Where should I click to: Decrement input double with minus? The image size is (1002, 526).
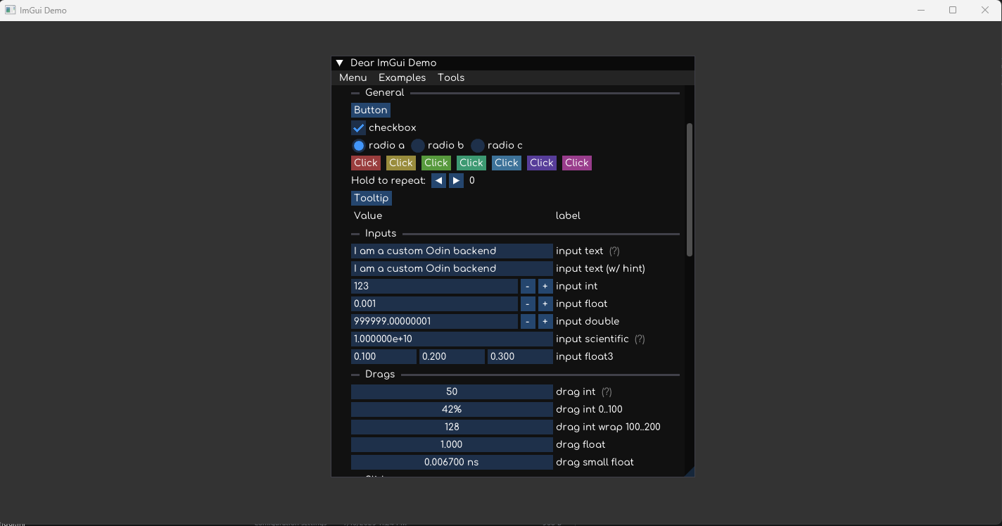point(528,321)
